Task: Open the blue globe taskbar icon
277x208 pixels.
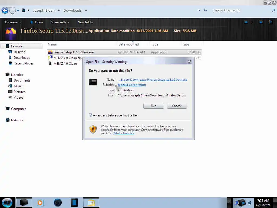Action: (x=58, y=203)
